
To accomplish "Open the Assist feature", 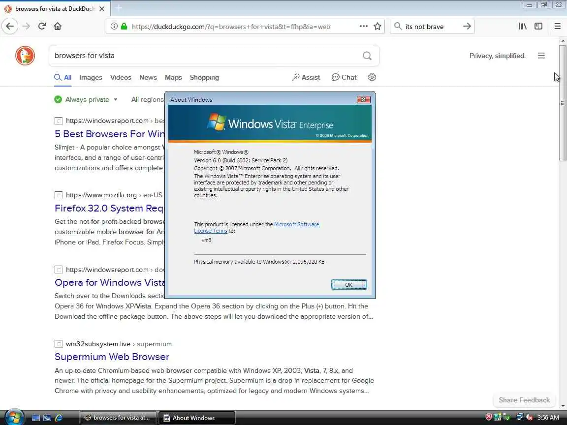I will point(306,77).
